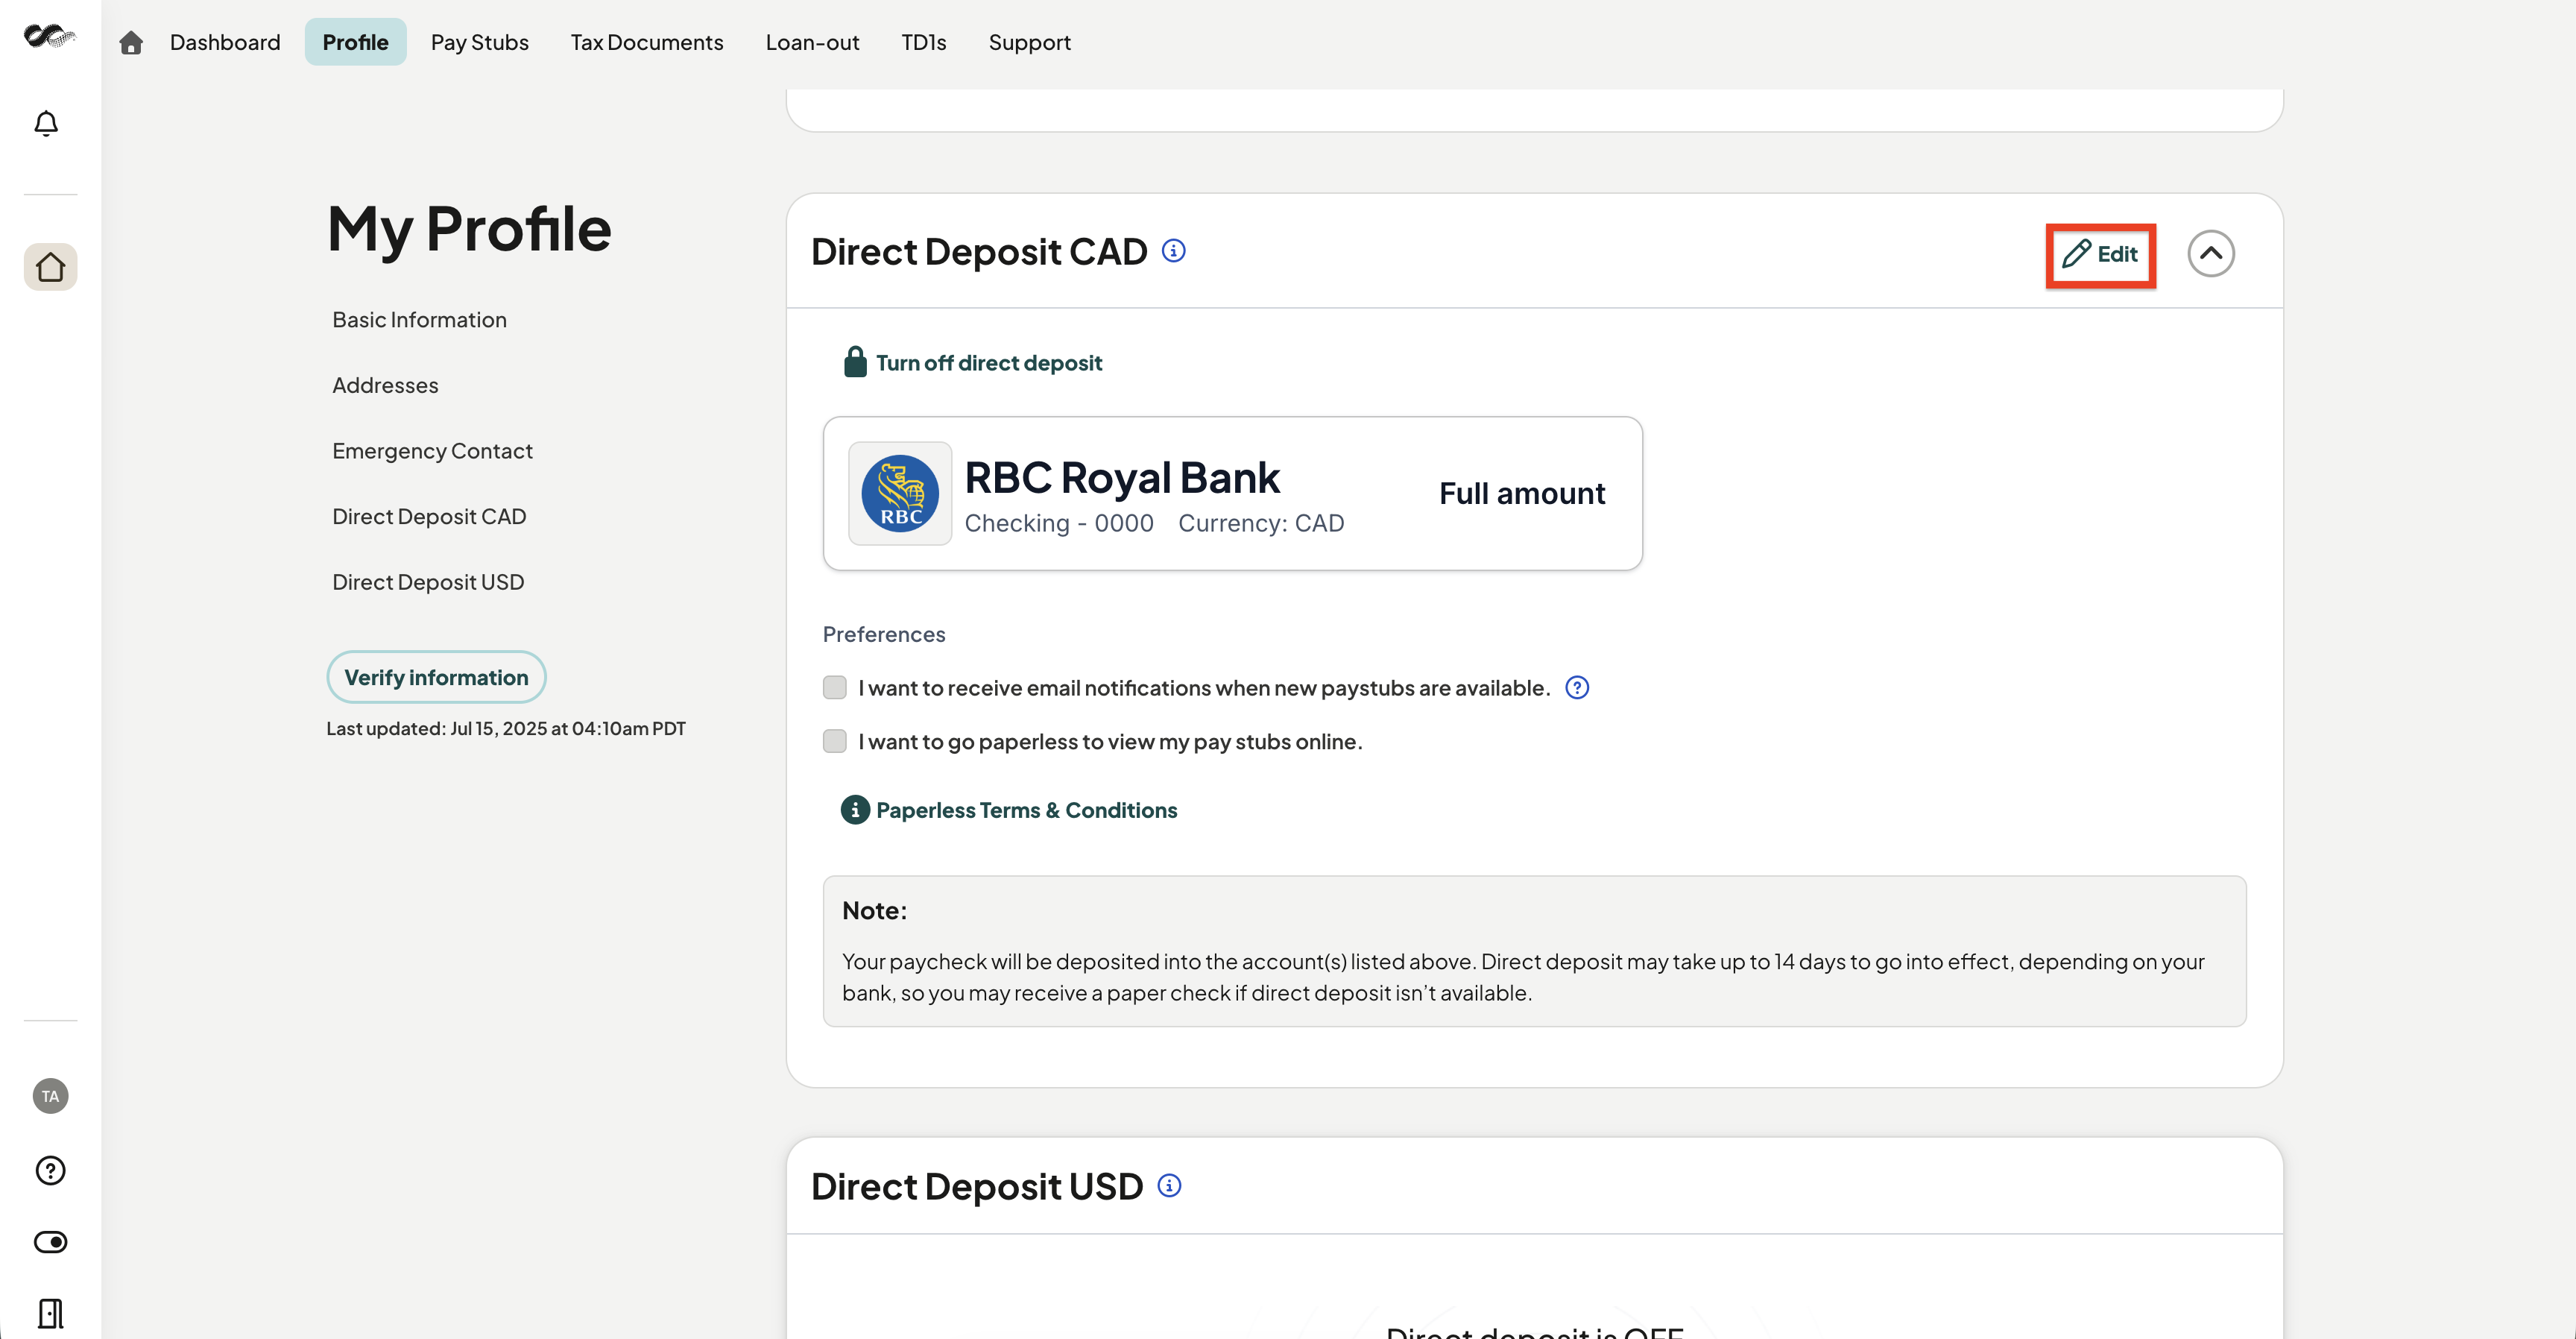
Task: Open info icon beside Direct Deposit CAD title
Action: click(x=1174, y=251)
